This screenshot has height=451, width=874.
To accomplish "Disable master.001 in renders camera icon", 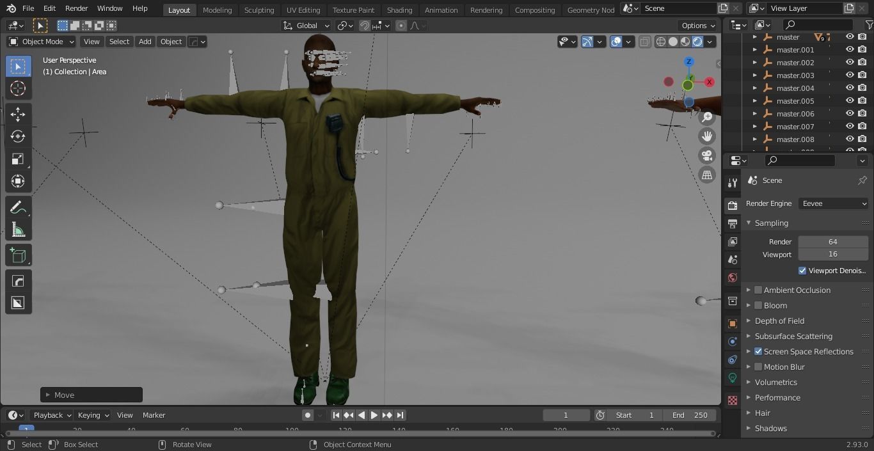I will tap(862, 49).
